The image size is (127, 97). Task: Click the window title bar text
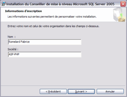click(x=60, y=4)
